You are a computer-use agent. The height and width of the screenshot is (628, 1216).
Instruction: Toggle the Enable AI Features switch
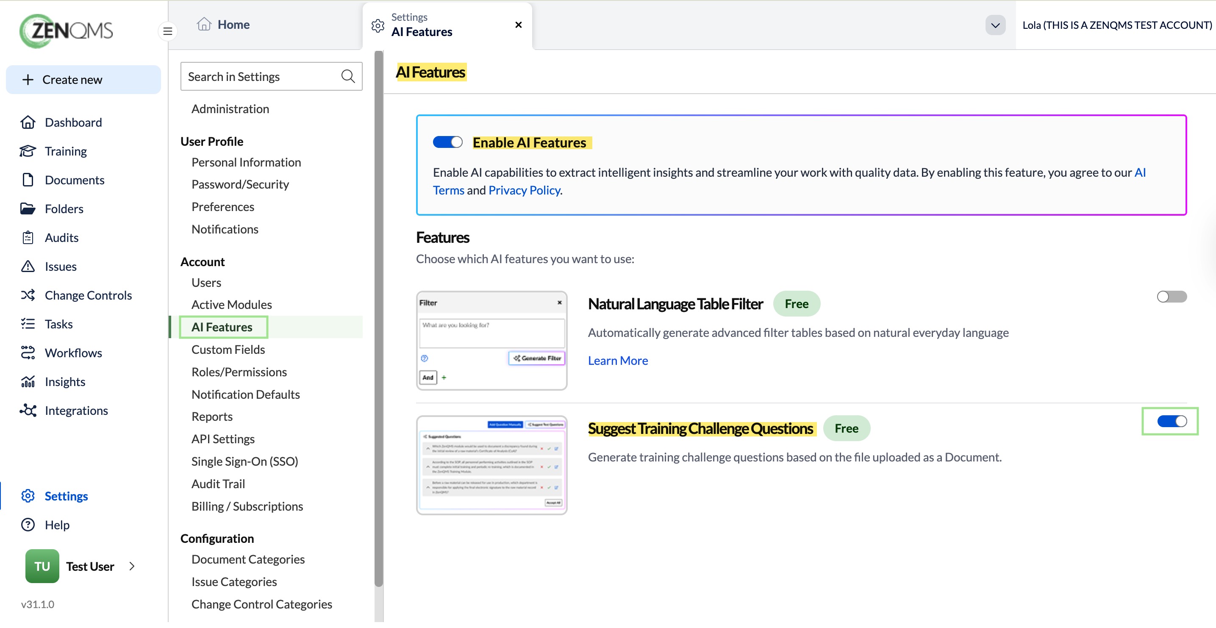pos(447,142)
